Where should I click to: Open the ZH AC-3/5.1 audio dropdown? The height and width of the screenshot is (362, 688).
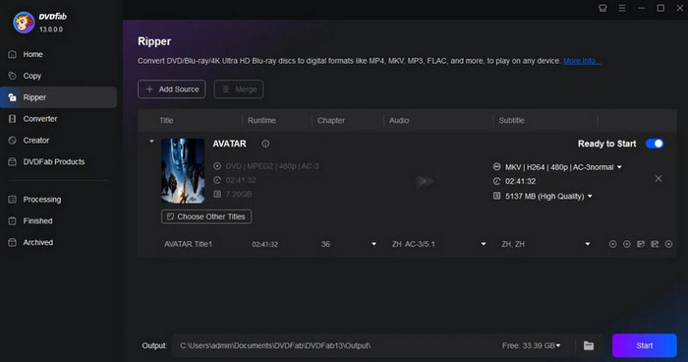[x=484, y=244]
